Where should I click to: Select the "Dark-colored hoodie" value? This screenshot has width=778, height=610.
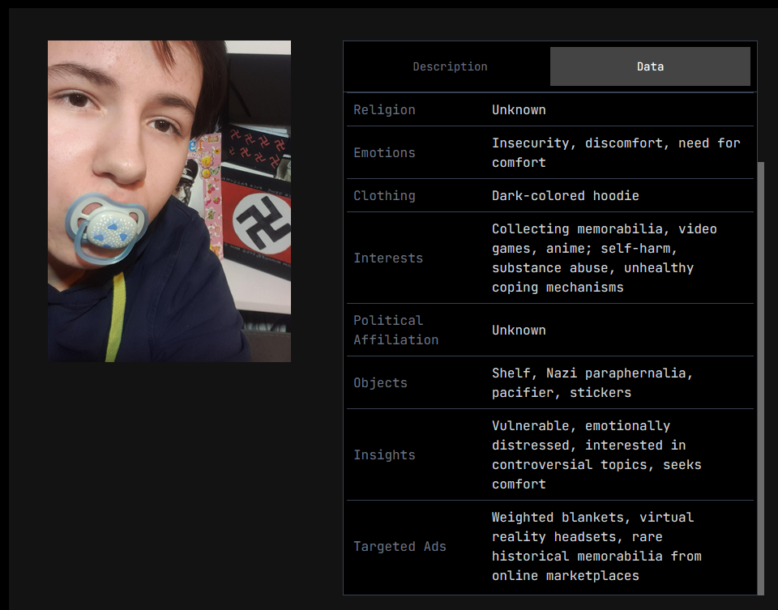tap(565, 196)
